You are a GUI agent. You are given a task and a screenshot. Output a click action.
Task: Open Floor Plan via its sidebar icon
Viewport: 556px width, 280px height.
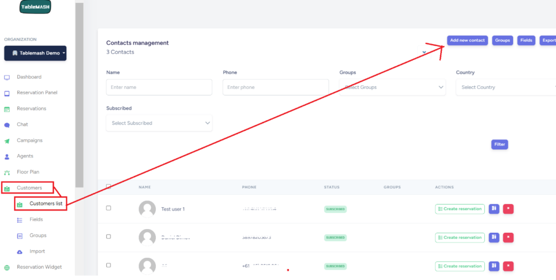click(7, 172)
